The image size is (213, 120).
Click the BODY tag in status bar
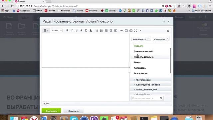tap(46, 104)
